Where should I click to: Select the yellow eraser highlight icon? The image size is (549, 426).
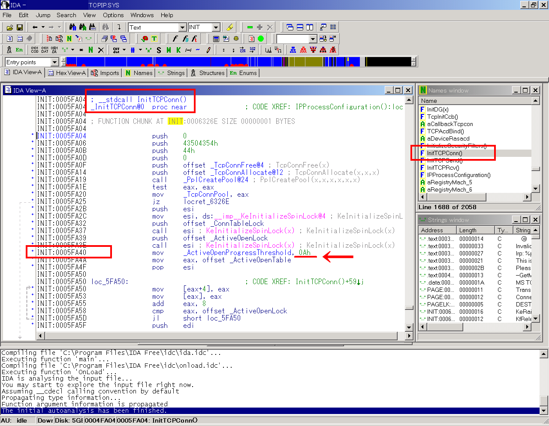coord(229,27)
